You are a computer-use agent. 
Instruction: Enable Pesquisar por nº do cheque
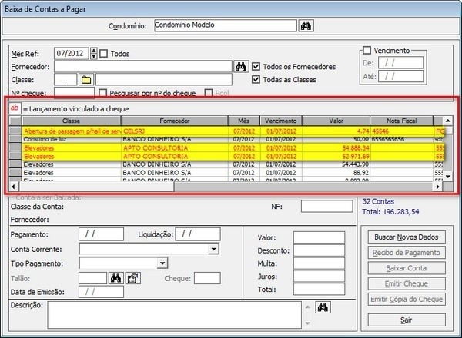(x=103, y=93)
